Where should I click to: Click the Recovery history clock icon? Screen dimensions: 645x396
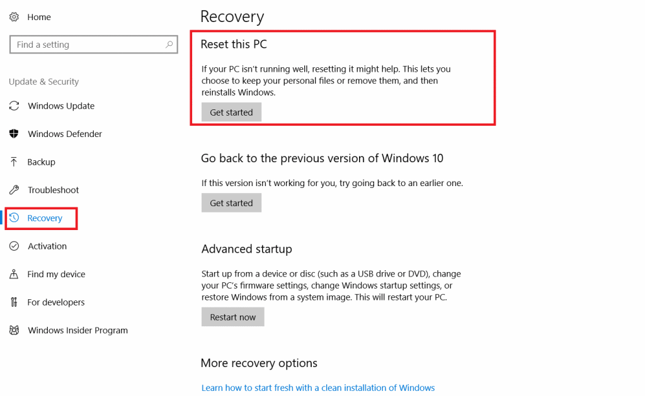tap(14, 218)
